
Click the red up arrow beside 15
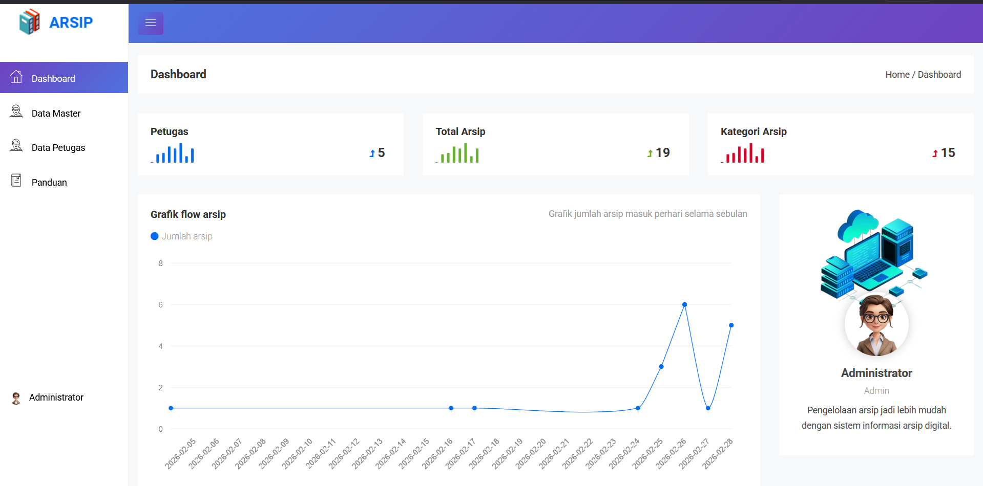click(x=935, y=153)
